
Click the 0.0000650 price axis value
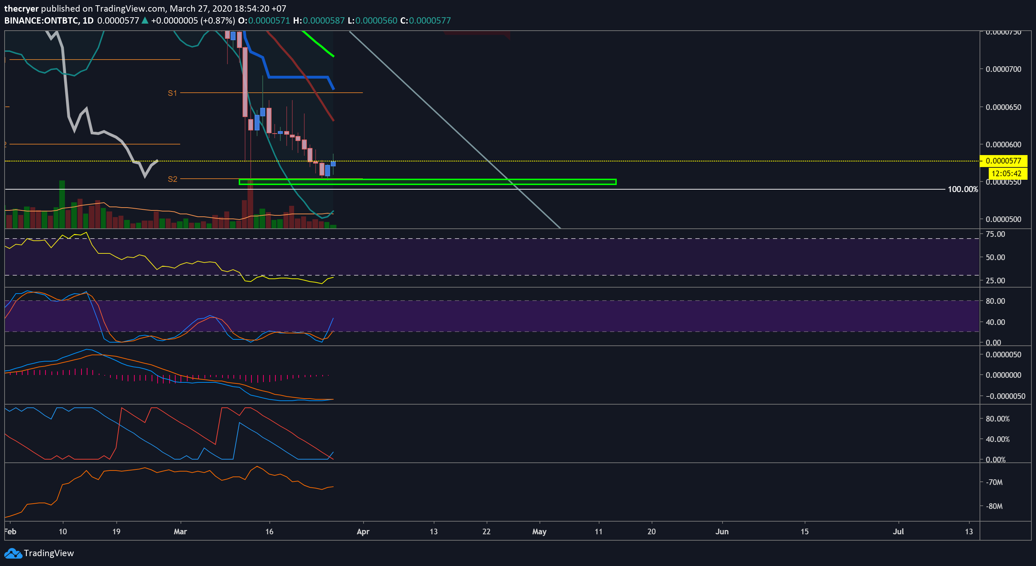(x=1003, y=107)
